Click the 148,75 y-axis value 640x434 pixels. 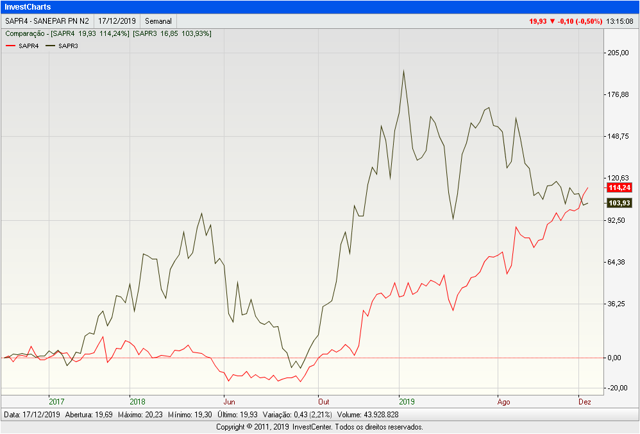618,137
